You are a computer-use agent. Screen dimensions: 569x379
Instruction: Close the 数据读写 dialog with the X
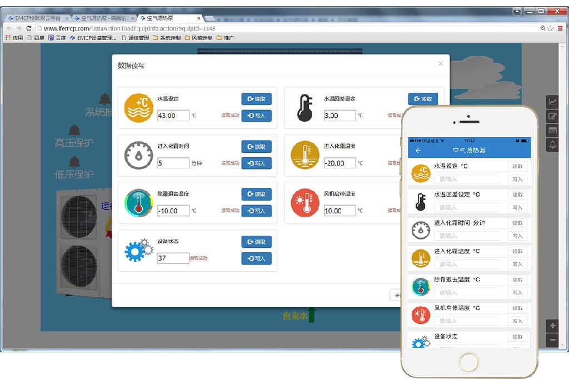(x=441, y=63)
